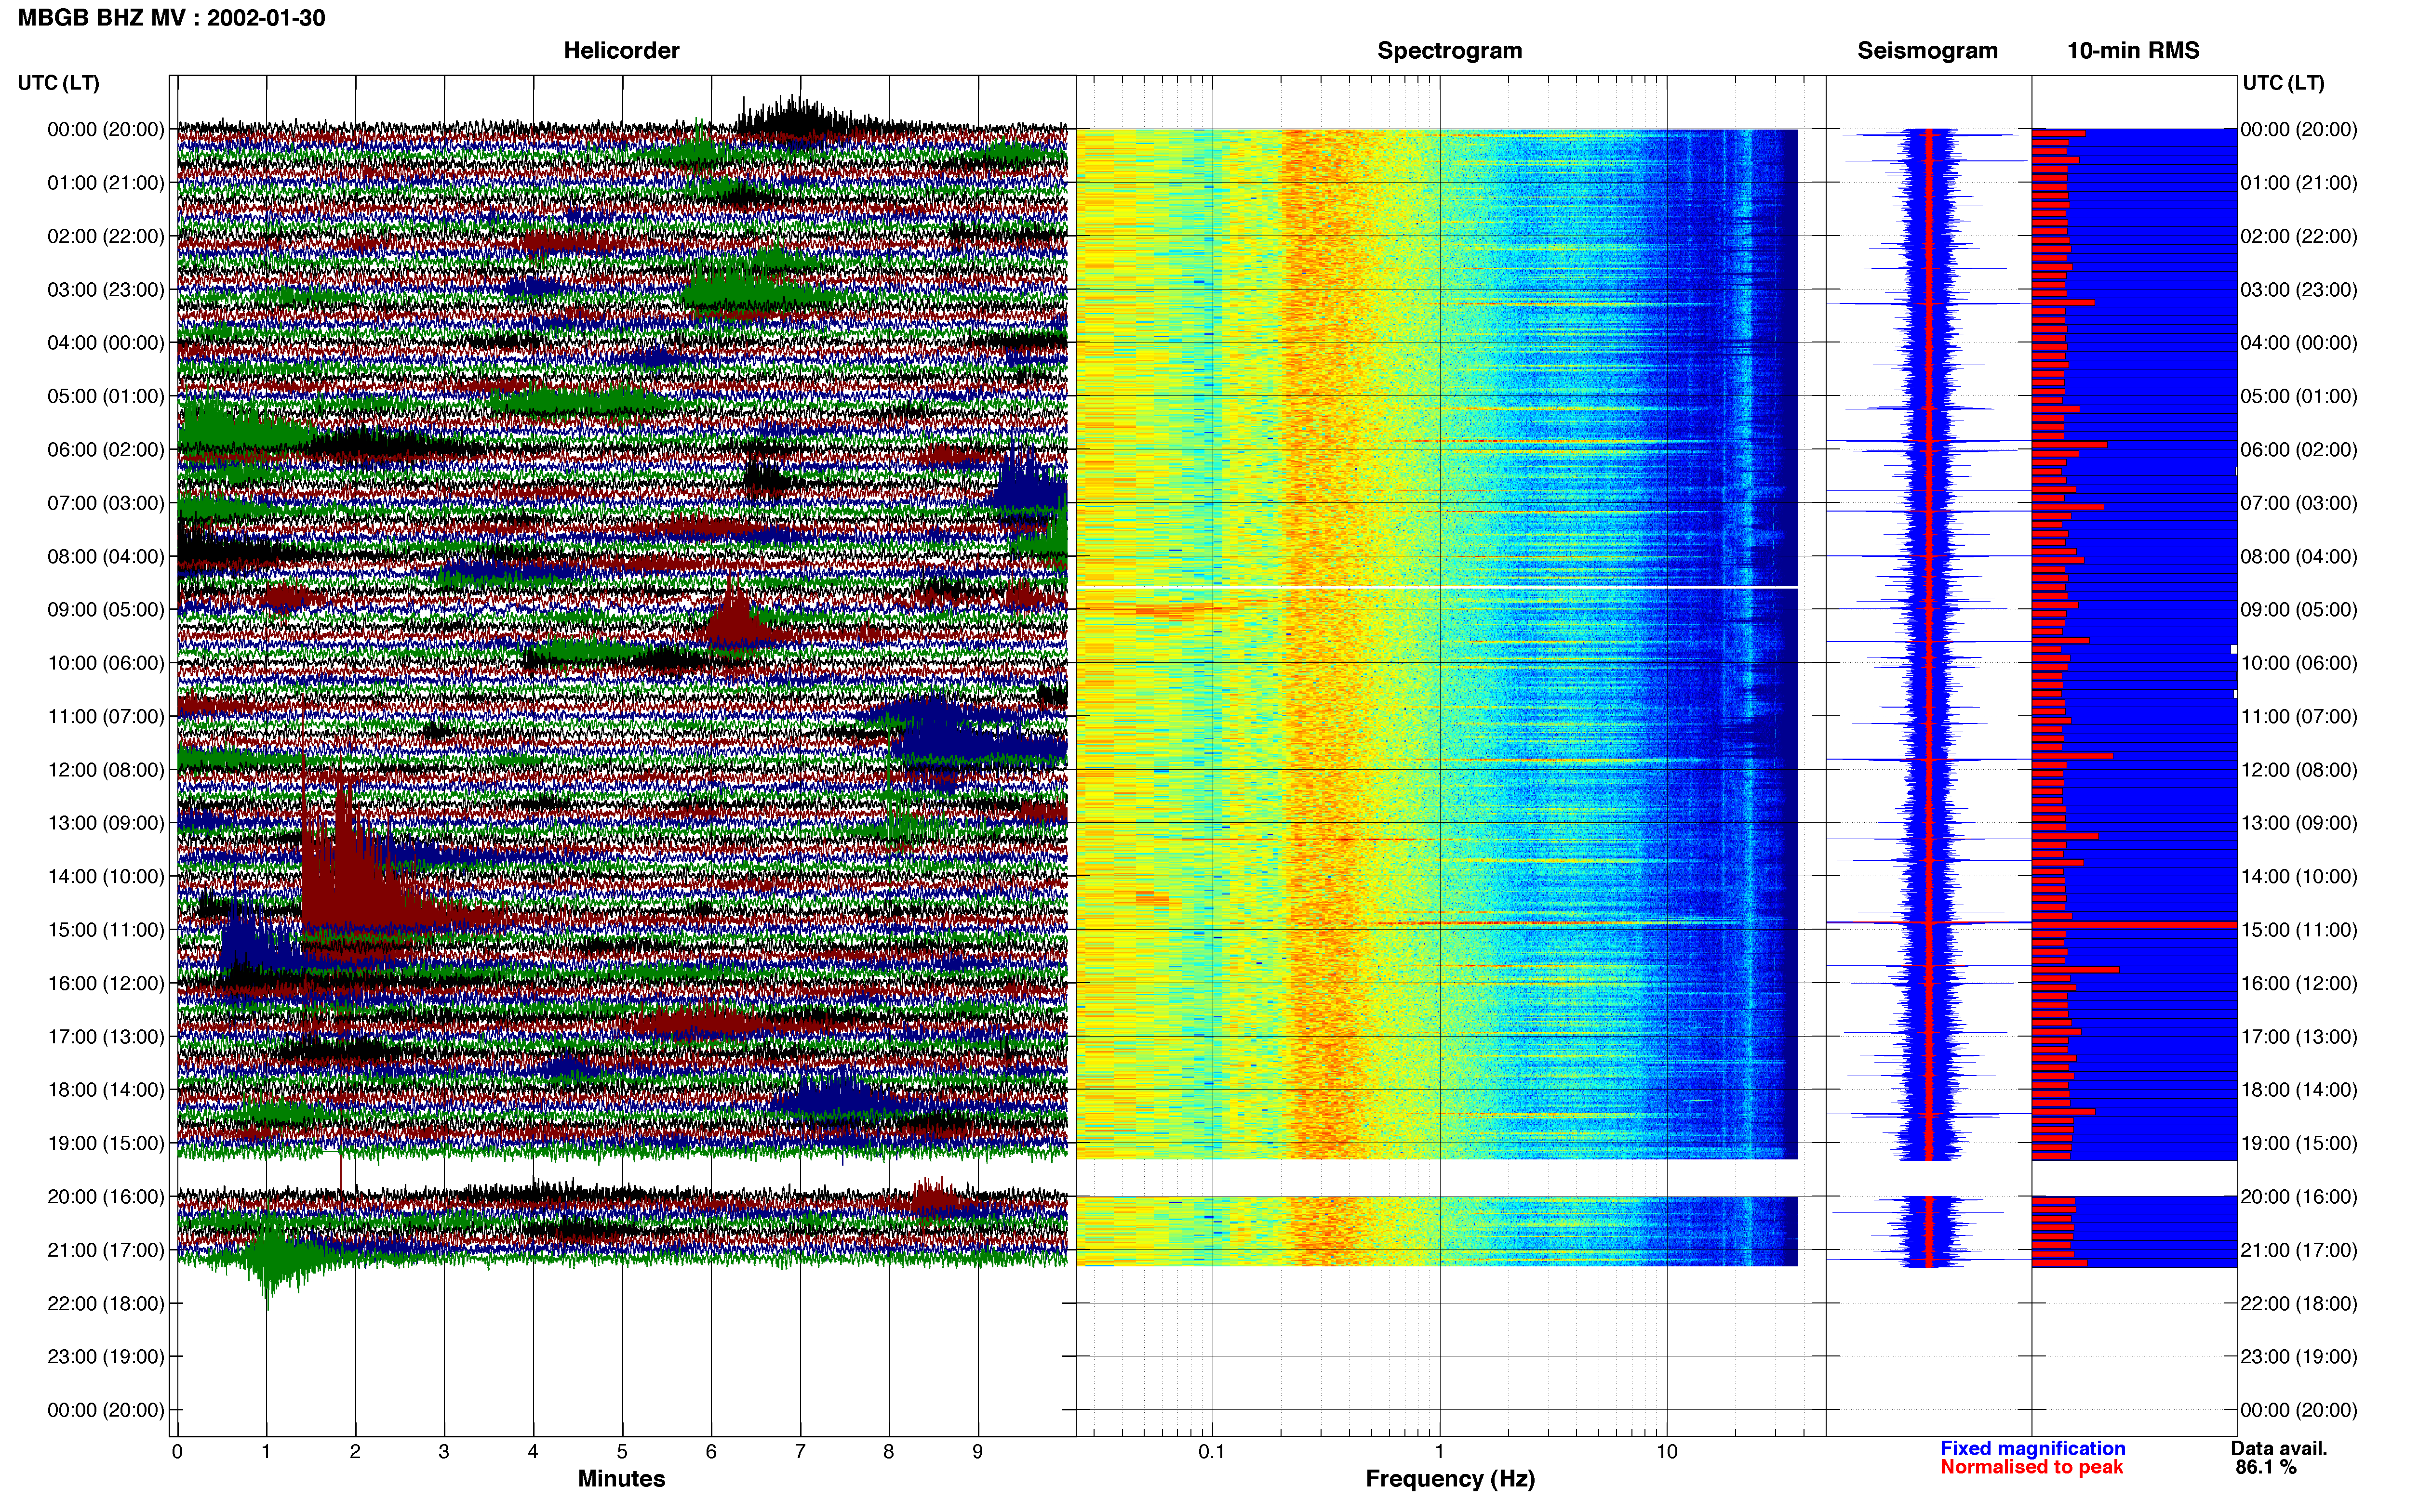Image resolution: width=2419 pixels, height=1512 pixels.
Task: Click the '5' tick on the Minutes axis
Action: pyautogui.click(x=622, y=1452)
